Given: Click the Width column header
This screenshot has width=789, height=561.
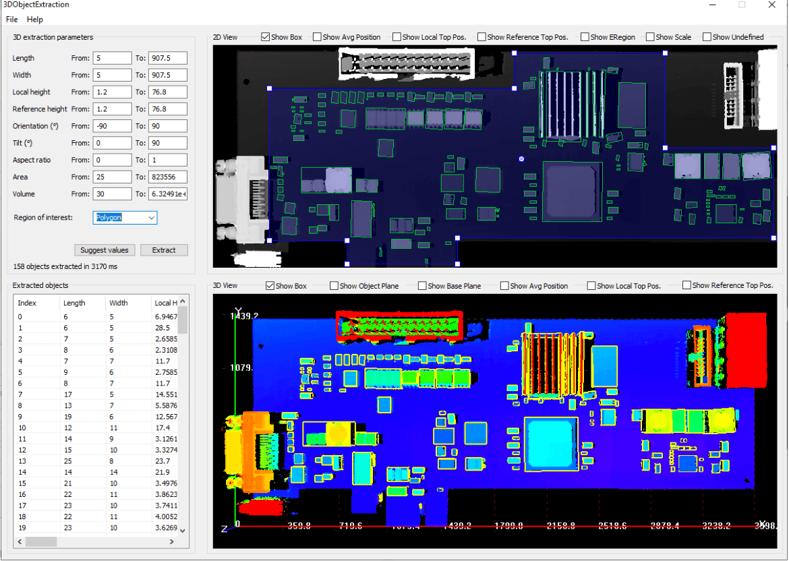Looking at the screenshot, I should point(119,303).
